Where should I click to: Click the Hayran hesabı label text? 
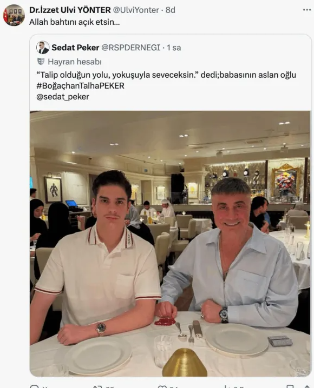point(75,62)
